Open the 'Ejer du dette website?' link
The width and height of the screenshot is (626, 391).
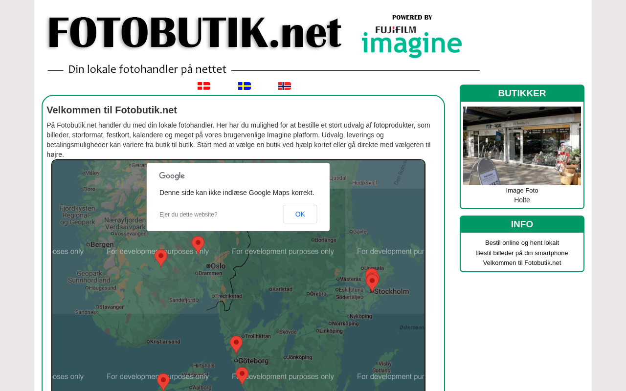point(188,215)
